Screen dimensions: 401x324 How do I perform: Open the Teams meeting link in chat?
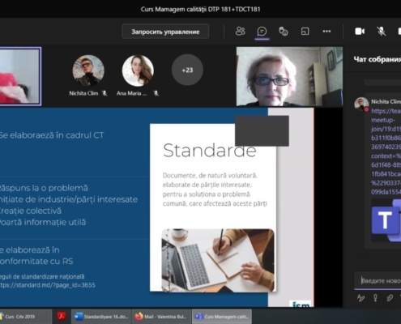pos(386,151)
